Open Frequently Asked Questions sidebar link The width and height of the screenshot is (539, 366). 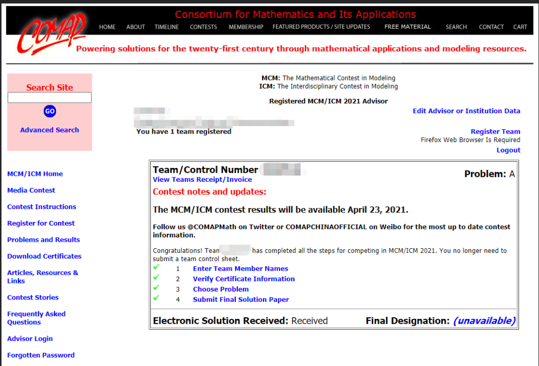tap(36, 318)
